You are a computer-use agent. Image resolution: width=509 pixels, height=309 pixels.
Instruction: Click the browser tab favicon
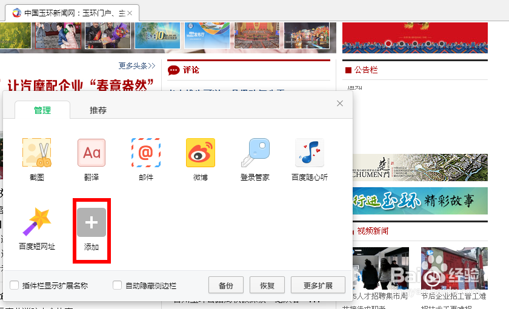16,13
